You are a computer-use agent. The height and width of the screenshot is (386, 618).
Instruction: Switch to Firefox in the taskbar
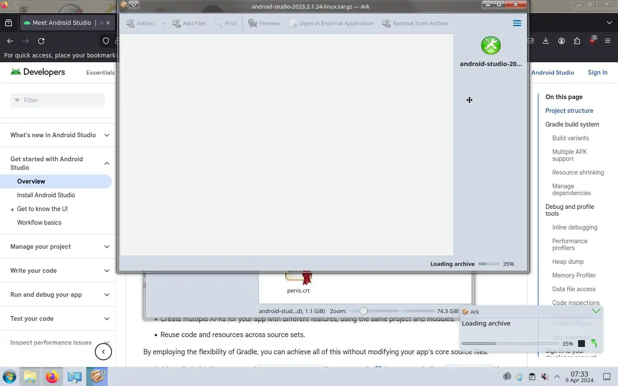(x=52, y=377)
